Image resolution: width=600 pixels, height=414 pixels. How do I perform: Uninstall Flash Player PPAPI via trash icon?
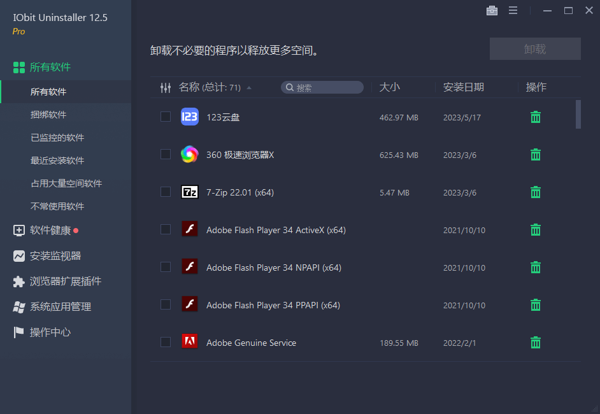535,305
